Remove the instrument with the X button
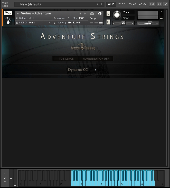Screen dimensions: 170x188 tap(162, 11)
